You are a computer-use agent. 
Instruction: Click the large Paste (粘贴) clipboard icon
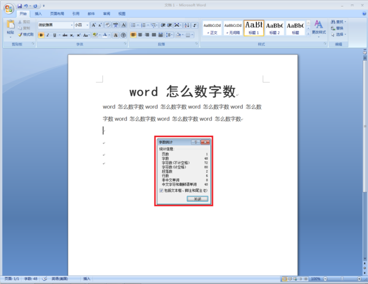[x=10, y=25]
